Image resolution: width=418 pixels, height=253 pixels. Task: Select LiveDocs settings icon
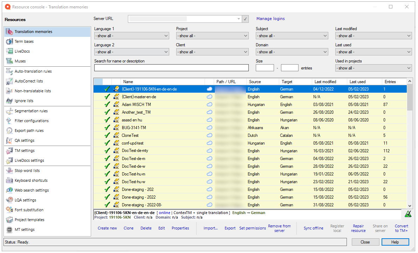tap(9, 161)
